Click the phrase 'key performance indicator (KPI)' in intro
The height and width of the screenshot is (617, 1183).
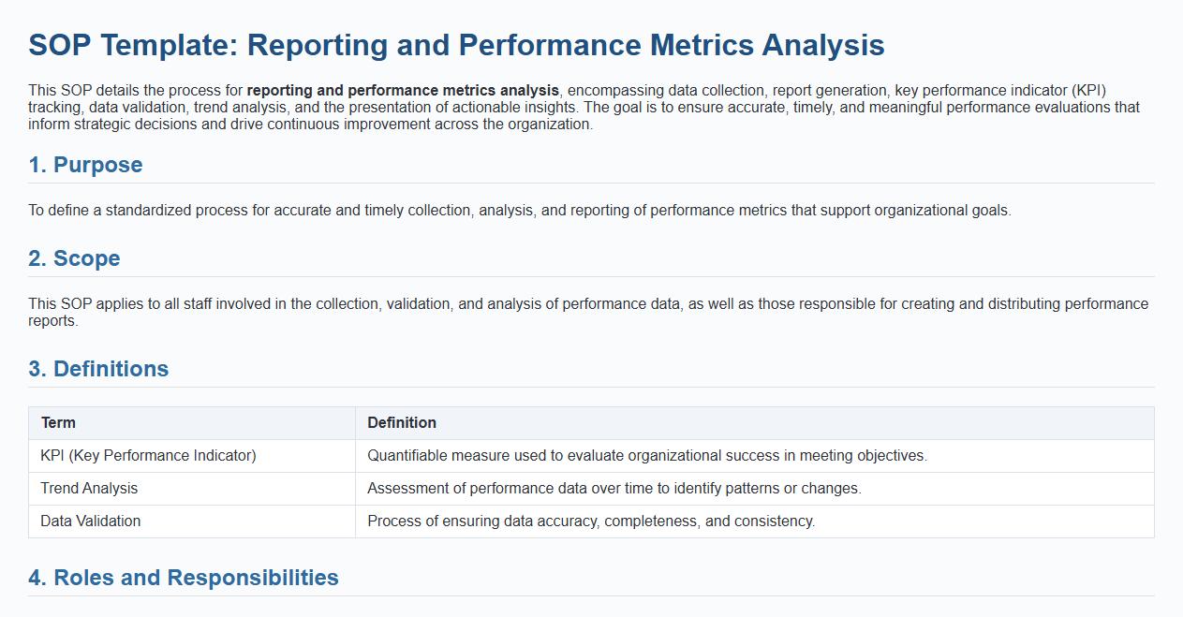point(1000,91)
